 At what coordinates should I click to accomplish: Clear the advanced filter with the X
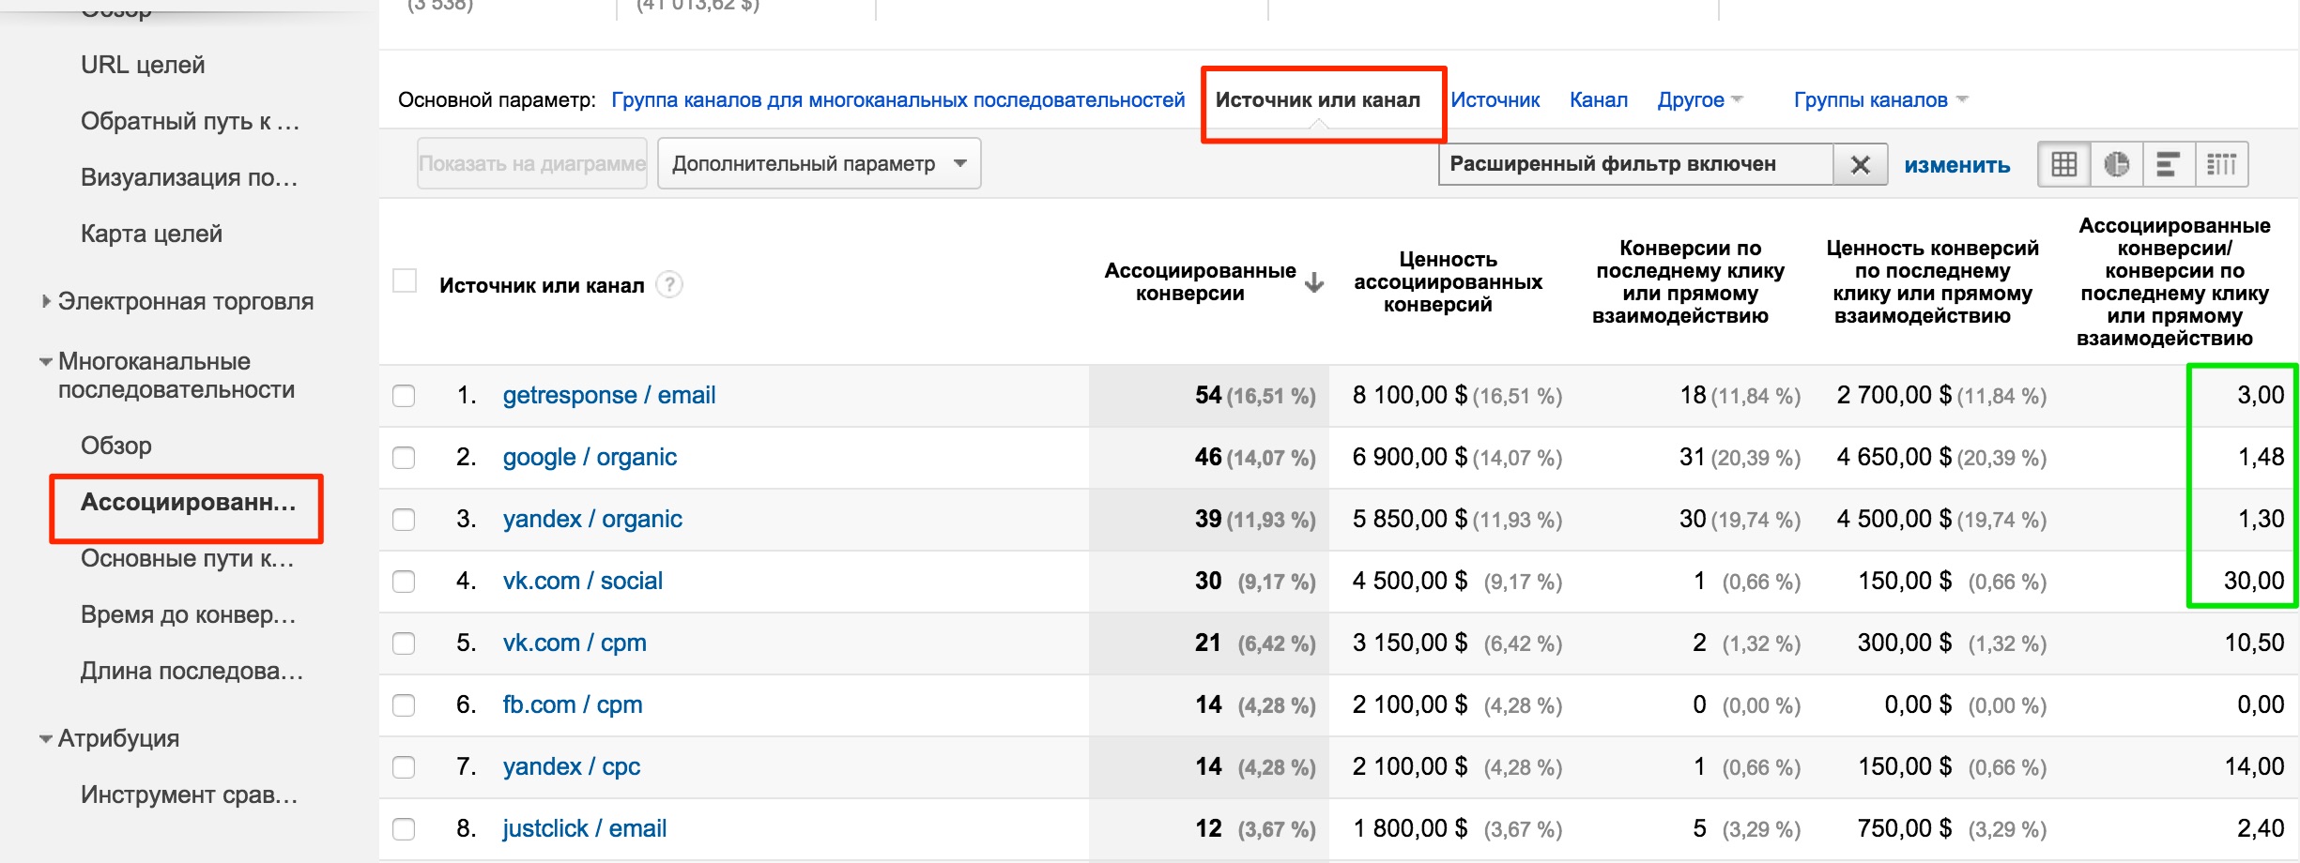(1861, 165)
